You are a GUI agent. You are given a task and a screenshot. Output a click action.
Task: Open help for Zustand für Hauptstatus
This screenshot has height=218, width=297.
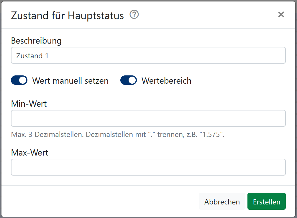[x=134, y=14]
